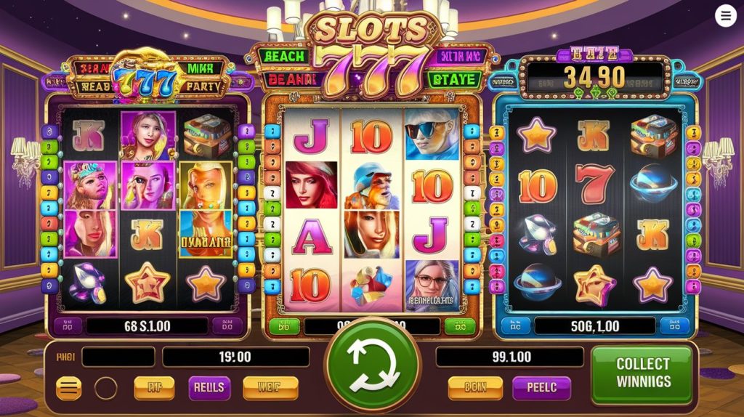Click the purple PEELC button

pyautogui.click(x=541, y=388)
